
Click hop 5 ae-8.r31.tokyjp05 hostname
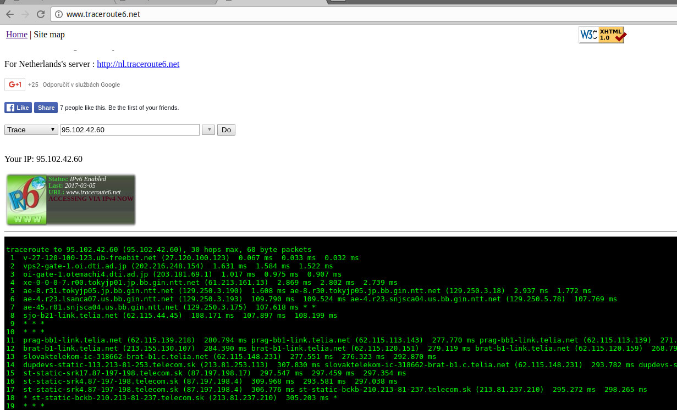pyautogui.click(x=98, y=290)
